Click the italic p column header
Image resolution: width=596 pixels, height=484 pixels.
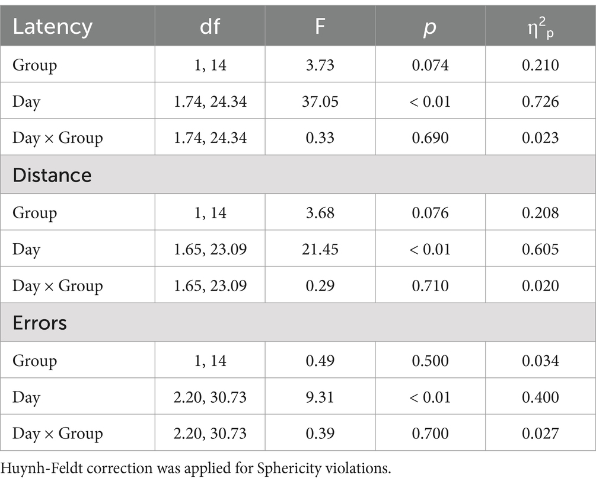click(x=431, y=26)
